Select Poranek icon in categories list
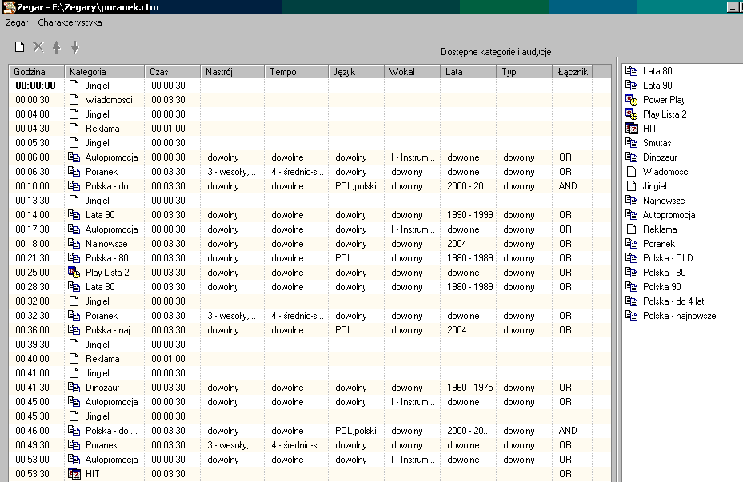The width and height of the screenshot is (743, 482). coord(631,244)
